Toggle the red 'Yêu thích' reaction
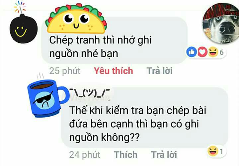The height and width of the screenshot is (166, 239). [114, 71]
